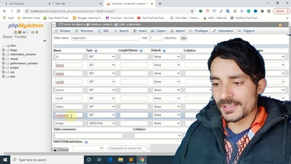
Task: Click the Table name input field
Action: click(105, 38)
